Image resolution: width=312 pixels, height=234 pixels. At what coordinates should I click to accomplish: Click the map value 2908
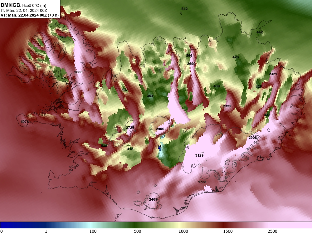coord(253,138)
